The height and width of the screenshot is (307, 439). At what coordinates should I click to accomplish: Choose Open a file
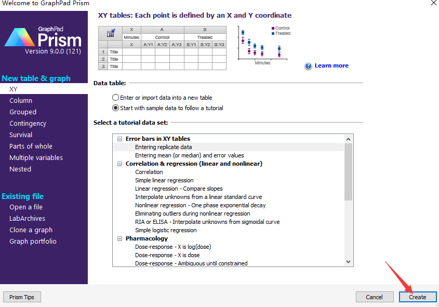pyautogui.click(x=26, y=207)
